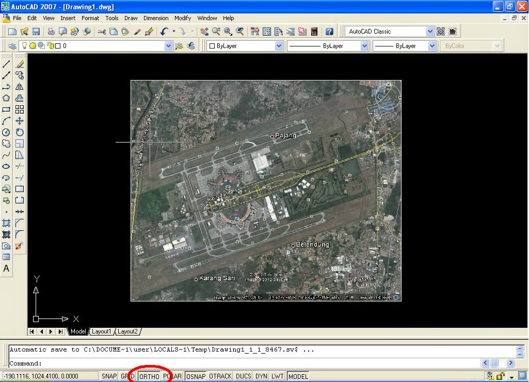Expand the ByLayer lineweight dropdown

pyautogui.click(x=432, y=46)
